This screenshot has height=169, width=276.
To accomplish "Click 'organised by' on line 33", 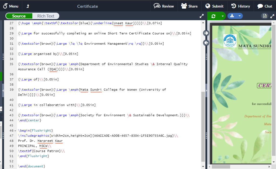I will [x=45, y=54].
